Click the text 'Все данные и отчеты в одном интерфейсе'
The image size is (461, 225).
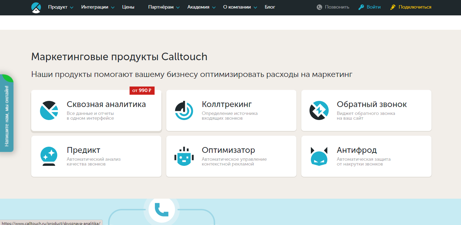pyautogui.click(x=90, y=116)
